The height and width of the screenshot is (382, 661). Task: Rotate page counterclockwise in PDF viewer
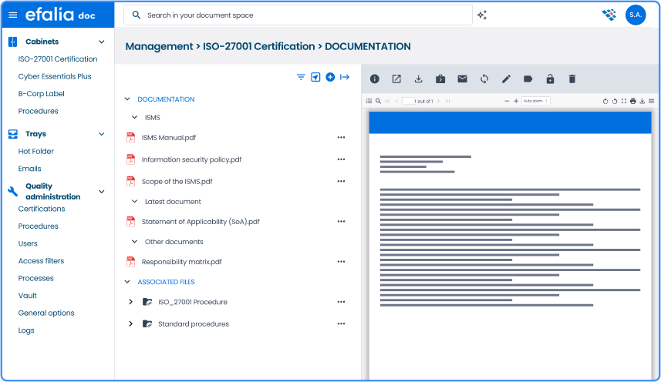pos(615,101)
